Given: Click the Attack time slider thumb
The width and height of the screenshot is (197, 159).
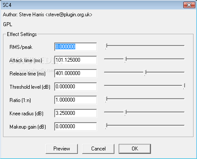Looking at the screenshot, I should [x=125, y=59].
